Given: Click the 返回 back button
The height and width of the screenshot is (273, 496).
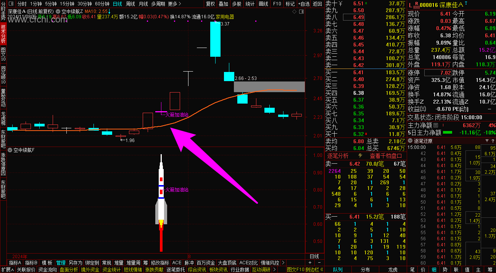Looking at the screenshot, I should [x=317, y=4].
